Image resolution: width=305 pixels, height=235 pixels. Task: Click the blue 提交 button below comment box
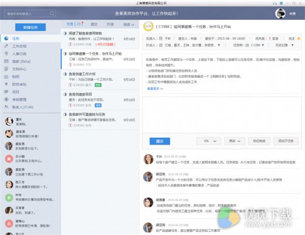tap(160, 141)
